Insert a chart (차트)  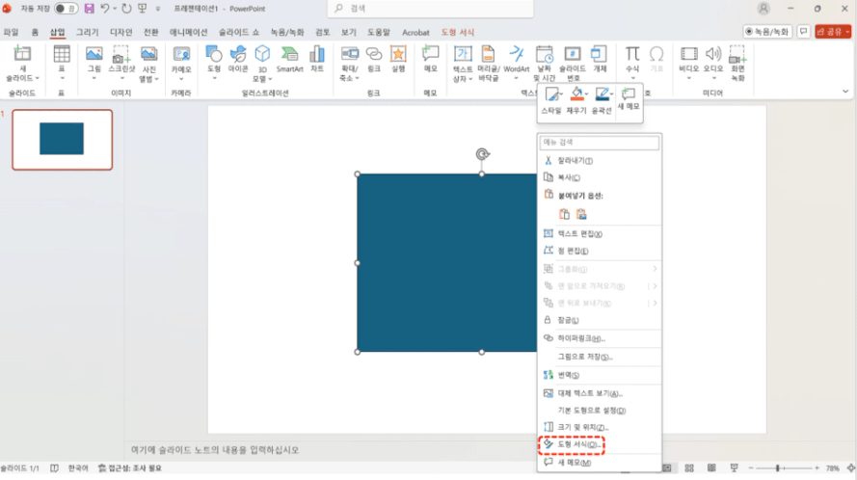pyautogui.click(x=317, y=60)
